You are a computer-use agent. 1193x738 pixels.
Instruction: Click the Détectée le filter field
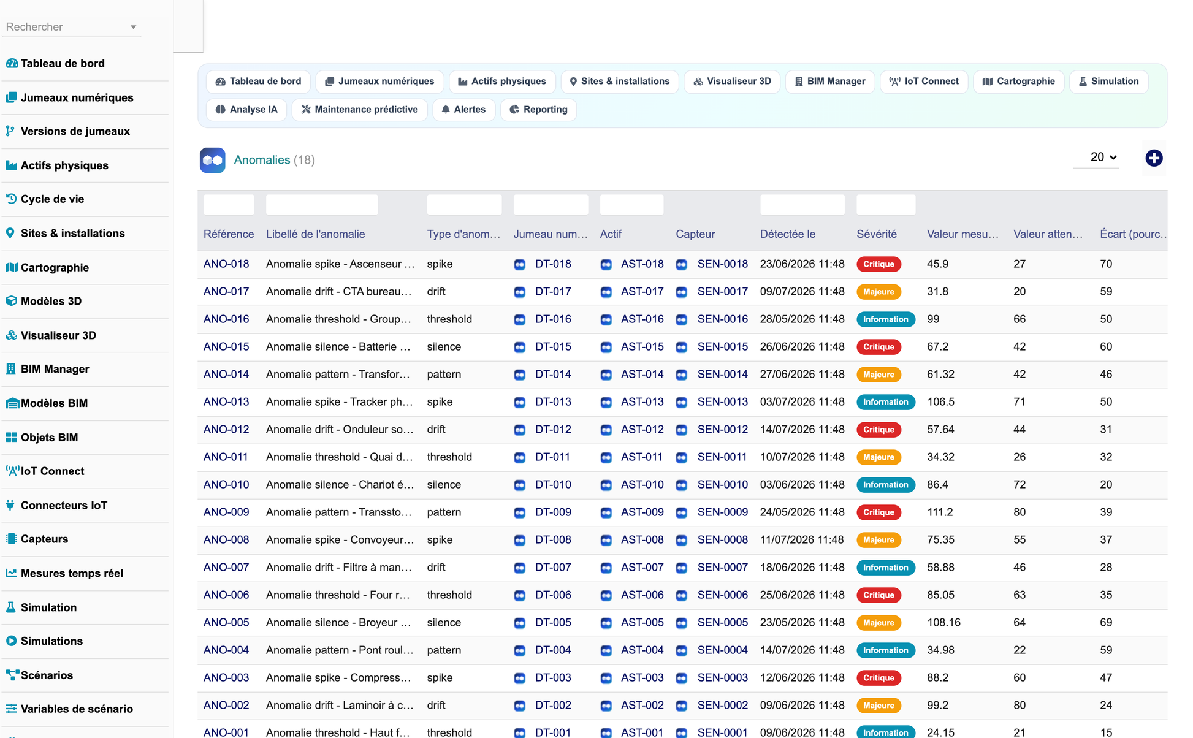(802, 205)
